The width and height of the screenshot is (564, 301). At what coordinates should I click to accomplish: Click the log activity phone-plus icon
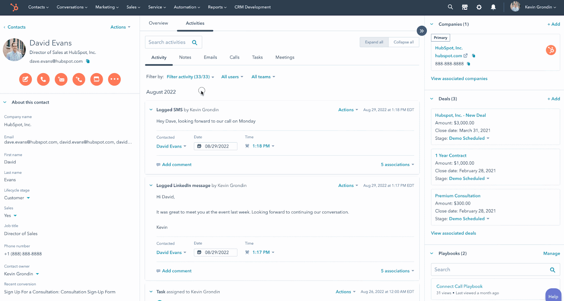(79, 79)
